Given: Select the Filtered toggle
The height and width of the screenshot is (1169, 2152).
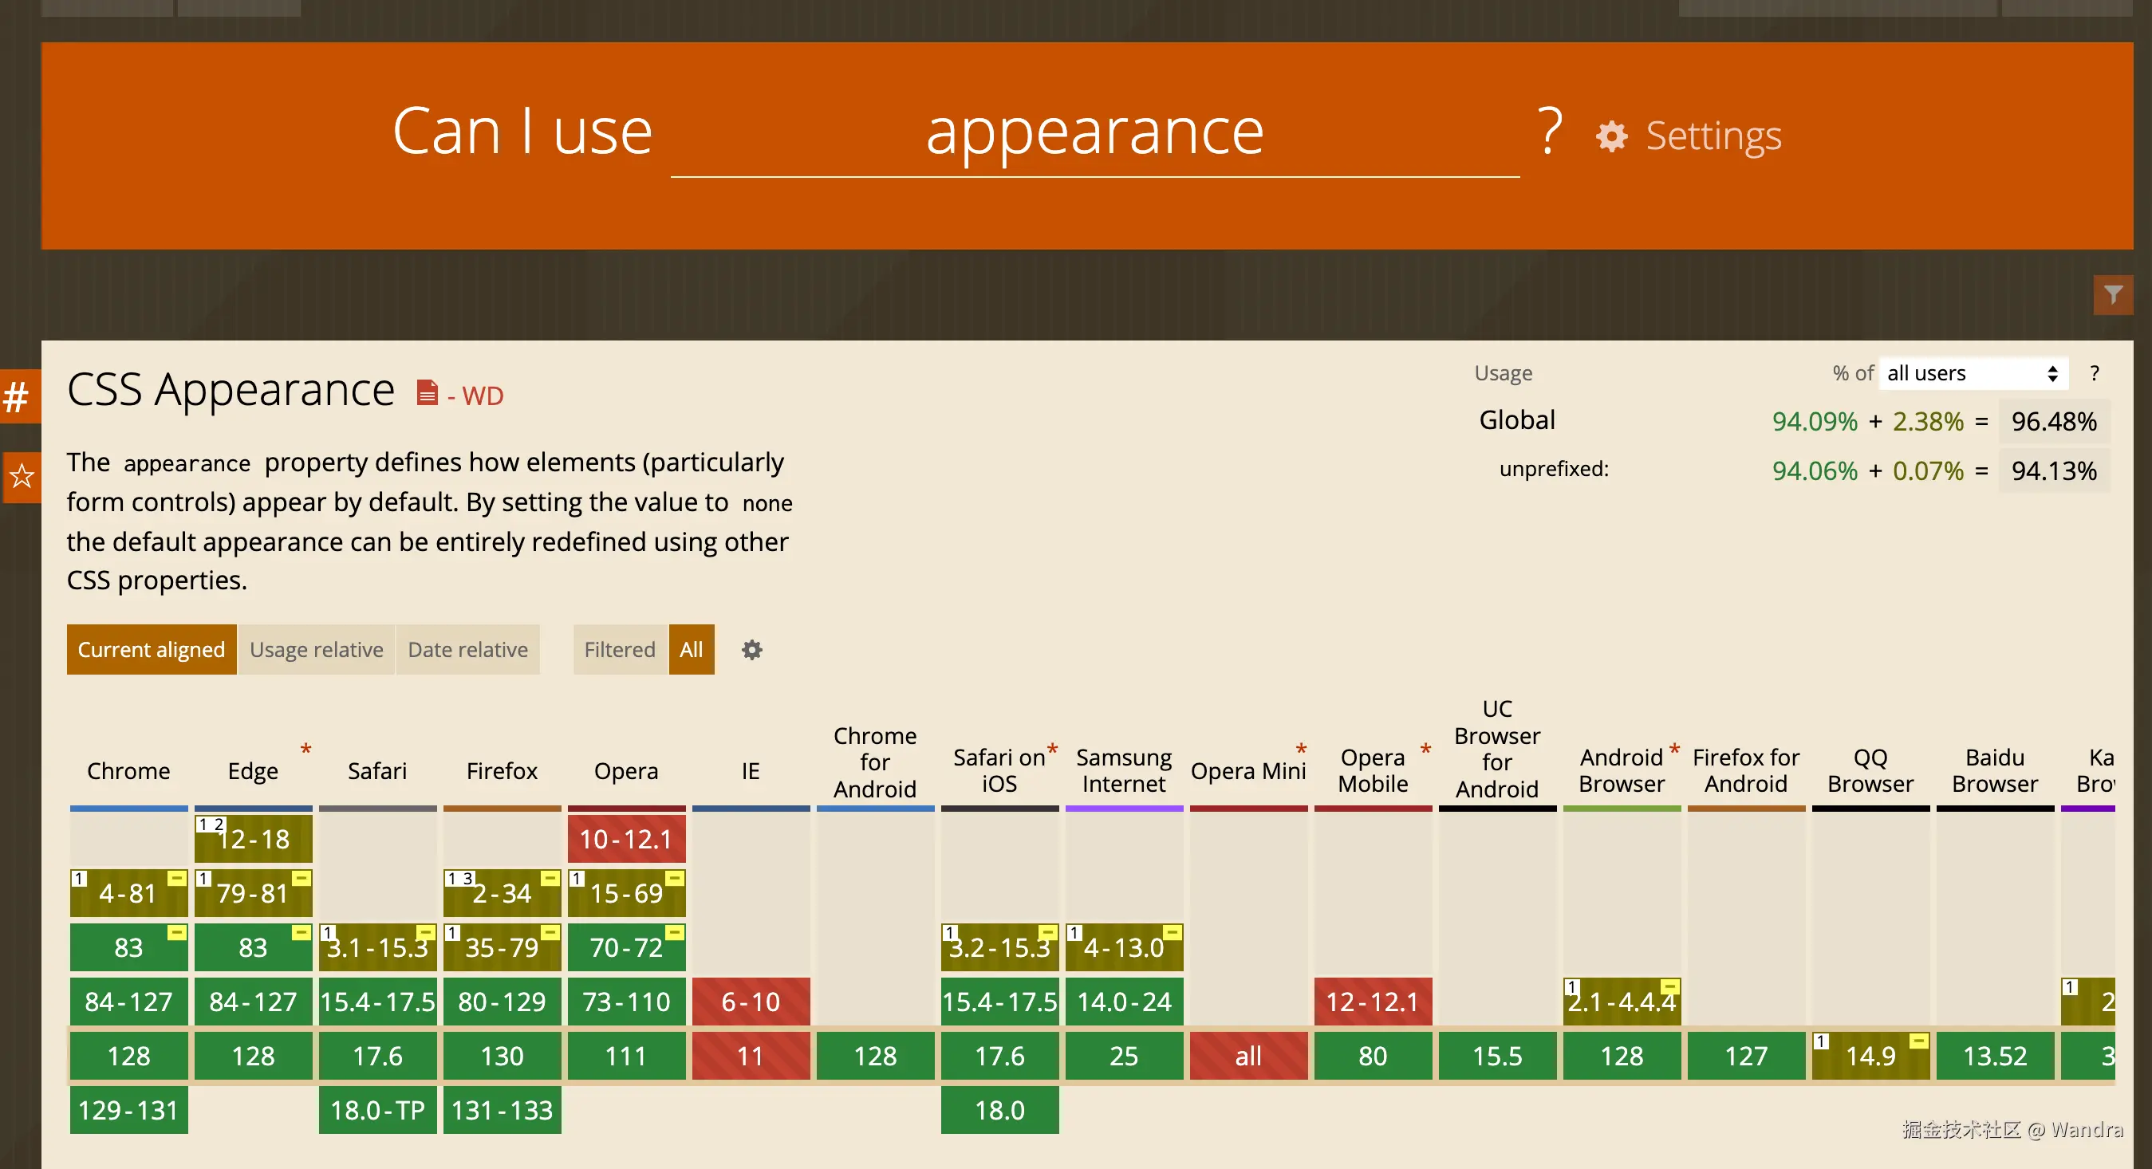Looking at the screenshot, I should [620, 650].
